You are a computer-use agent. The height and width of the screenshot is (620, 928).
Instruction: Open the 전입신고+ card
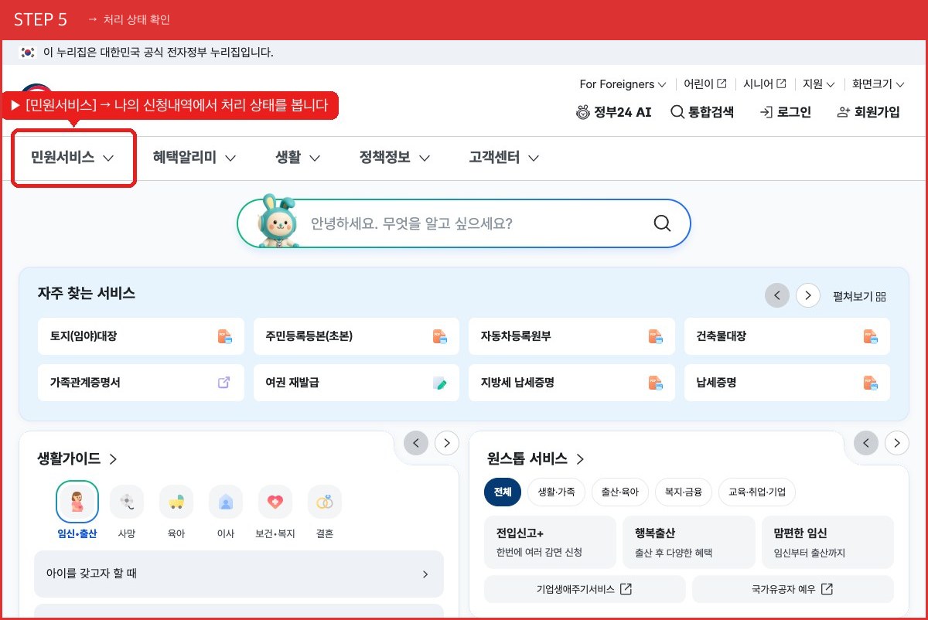click(550, 542)
